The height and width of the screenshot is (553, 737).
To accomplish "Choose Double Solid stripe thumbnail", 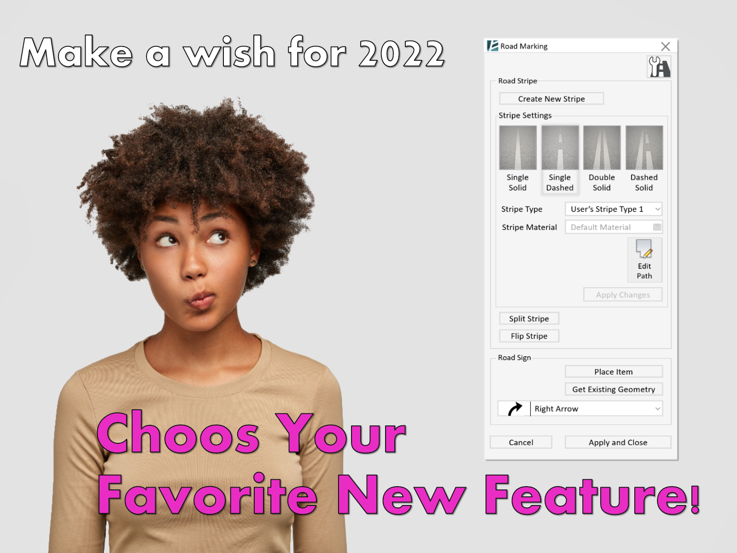I will [602, 147].
